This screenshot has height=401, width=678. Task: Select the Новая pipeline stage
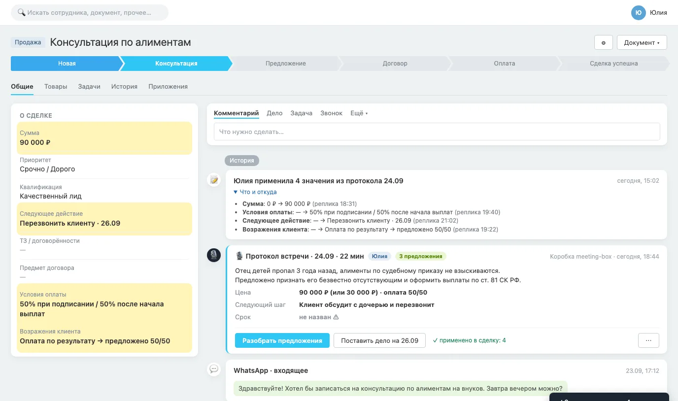coord(67,64)
